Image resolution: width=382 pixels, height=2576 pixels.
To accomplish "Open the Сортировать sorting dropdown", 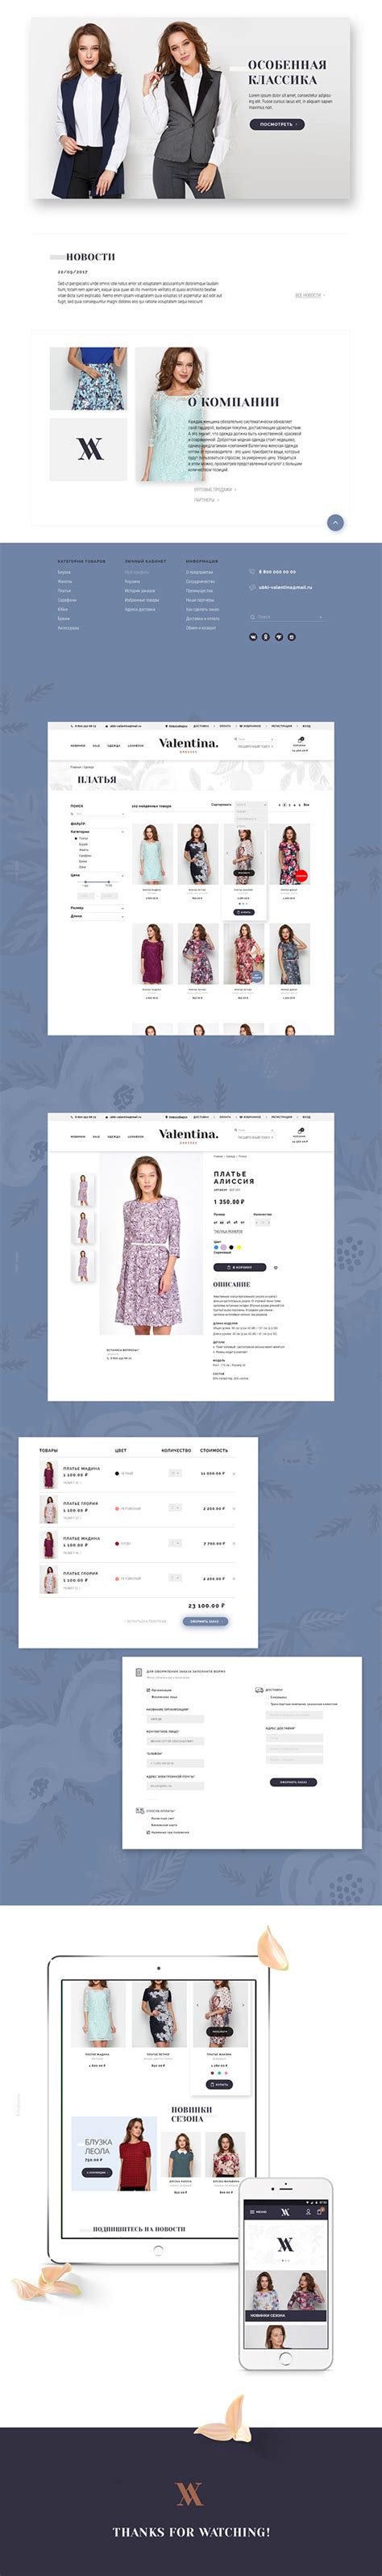I will (x=251, y=804).
